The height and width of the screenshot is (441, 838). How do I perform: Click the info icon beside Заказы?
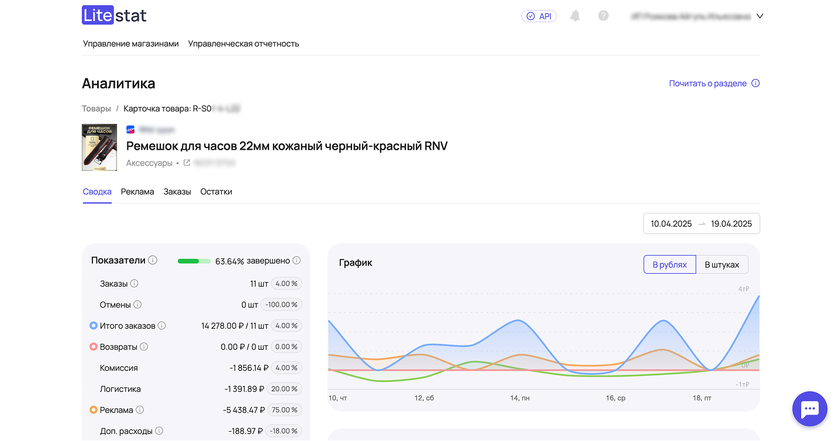pos(134,284)
